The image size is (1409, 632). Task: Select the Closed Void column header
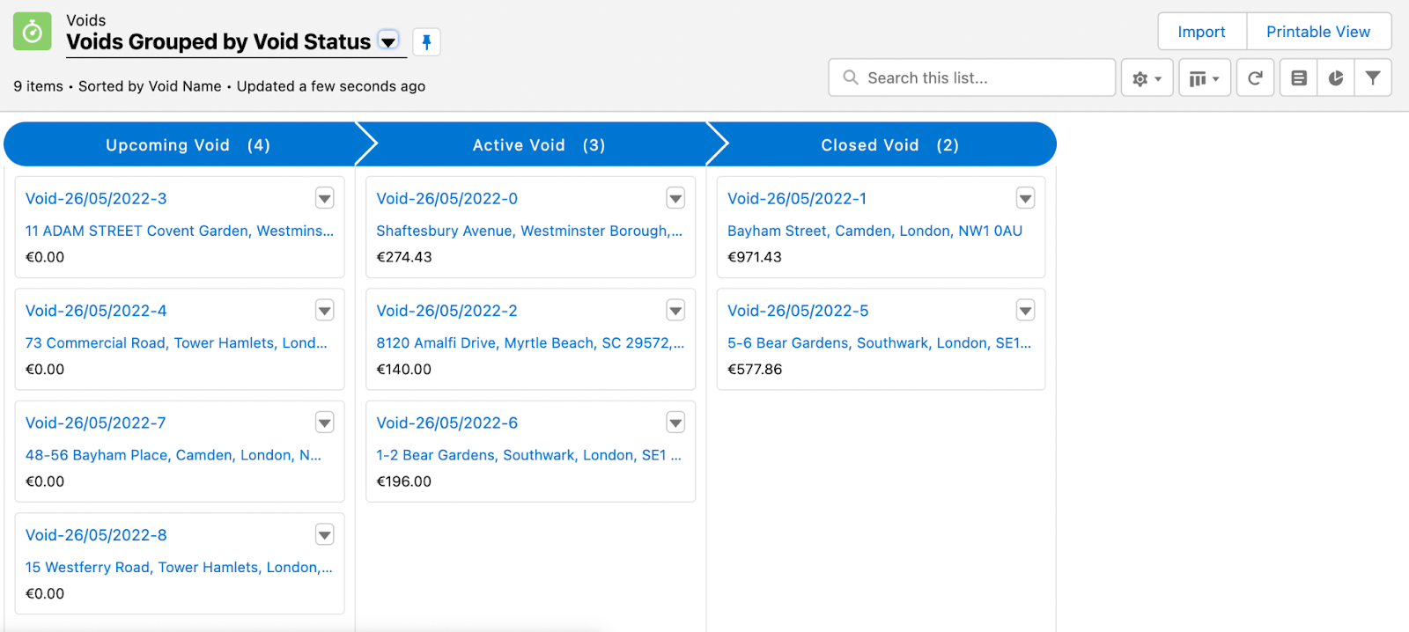[889, 145]
